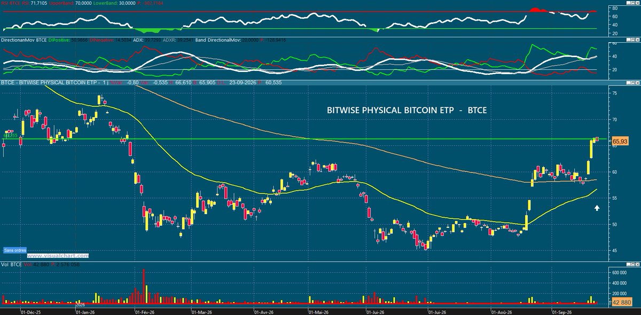Maximize the RSI indicator panel
This screenshot has width=641, height=315.
coord(633,3)
